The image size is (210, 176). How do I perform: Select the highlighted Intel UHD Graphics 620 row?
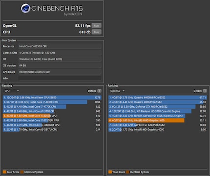(158, 120)
